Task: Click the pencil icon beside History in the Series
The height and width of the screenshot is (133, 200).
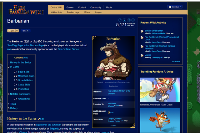Action: click(39, 119)
